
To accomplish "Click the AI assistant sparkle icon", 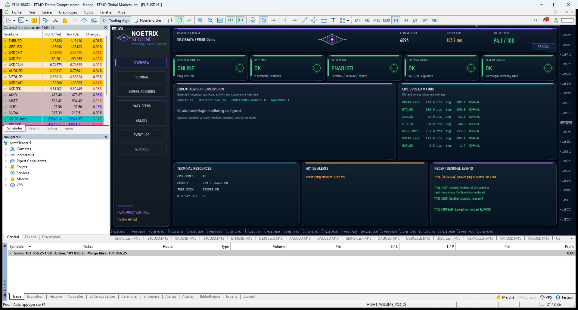I will [45, 20].
